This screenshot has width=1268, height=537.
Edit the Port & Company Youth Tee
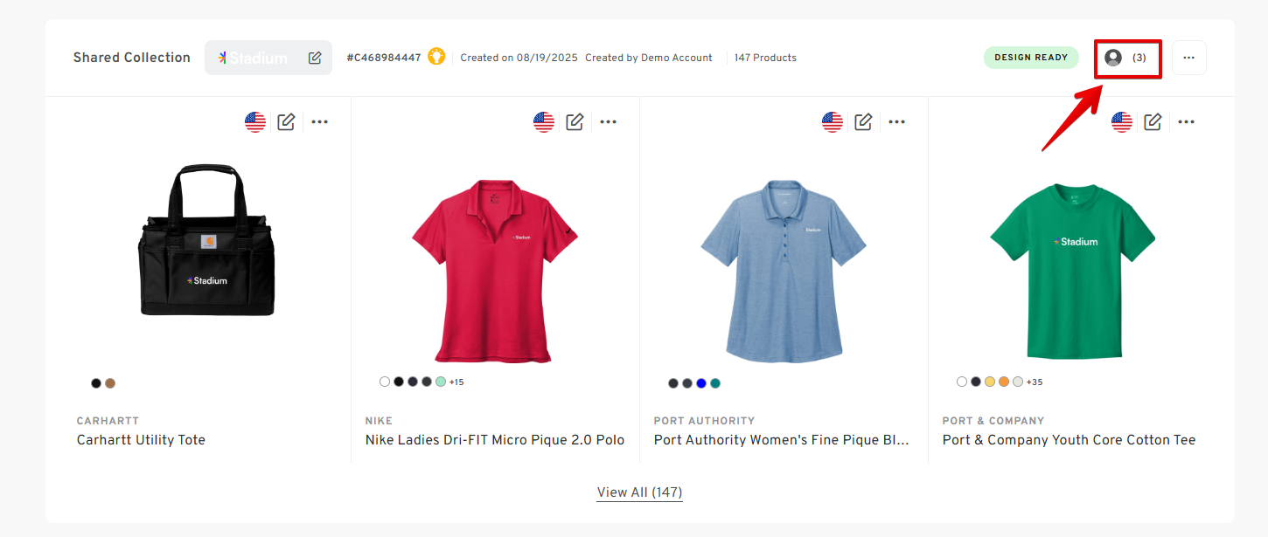click(x=1153, y=122)
